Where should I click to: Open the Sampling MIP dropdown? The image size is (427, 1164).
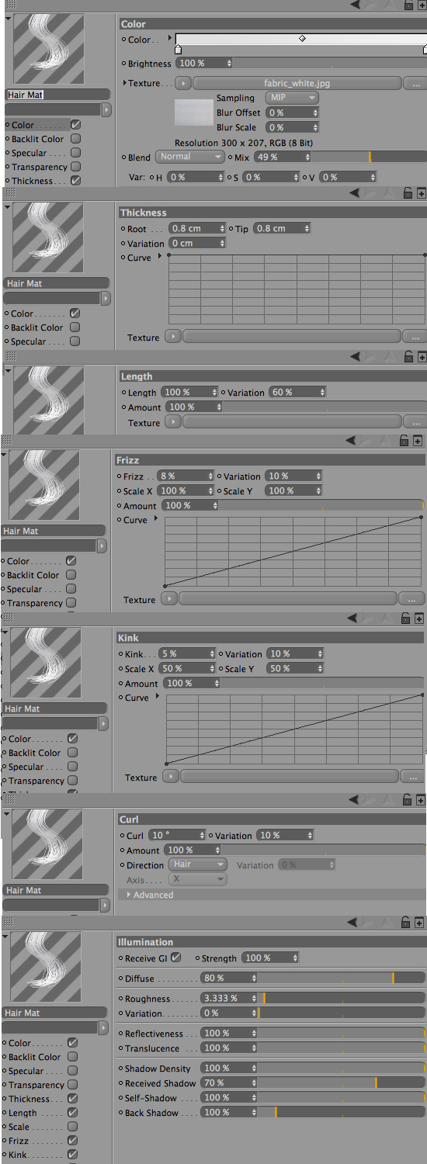click(x=292, y=98)
